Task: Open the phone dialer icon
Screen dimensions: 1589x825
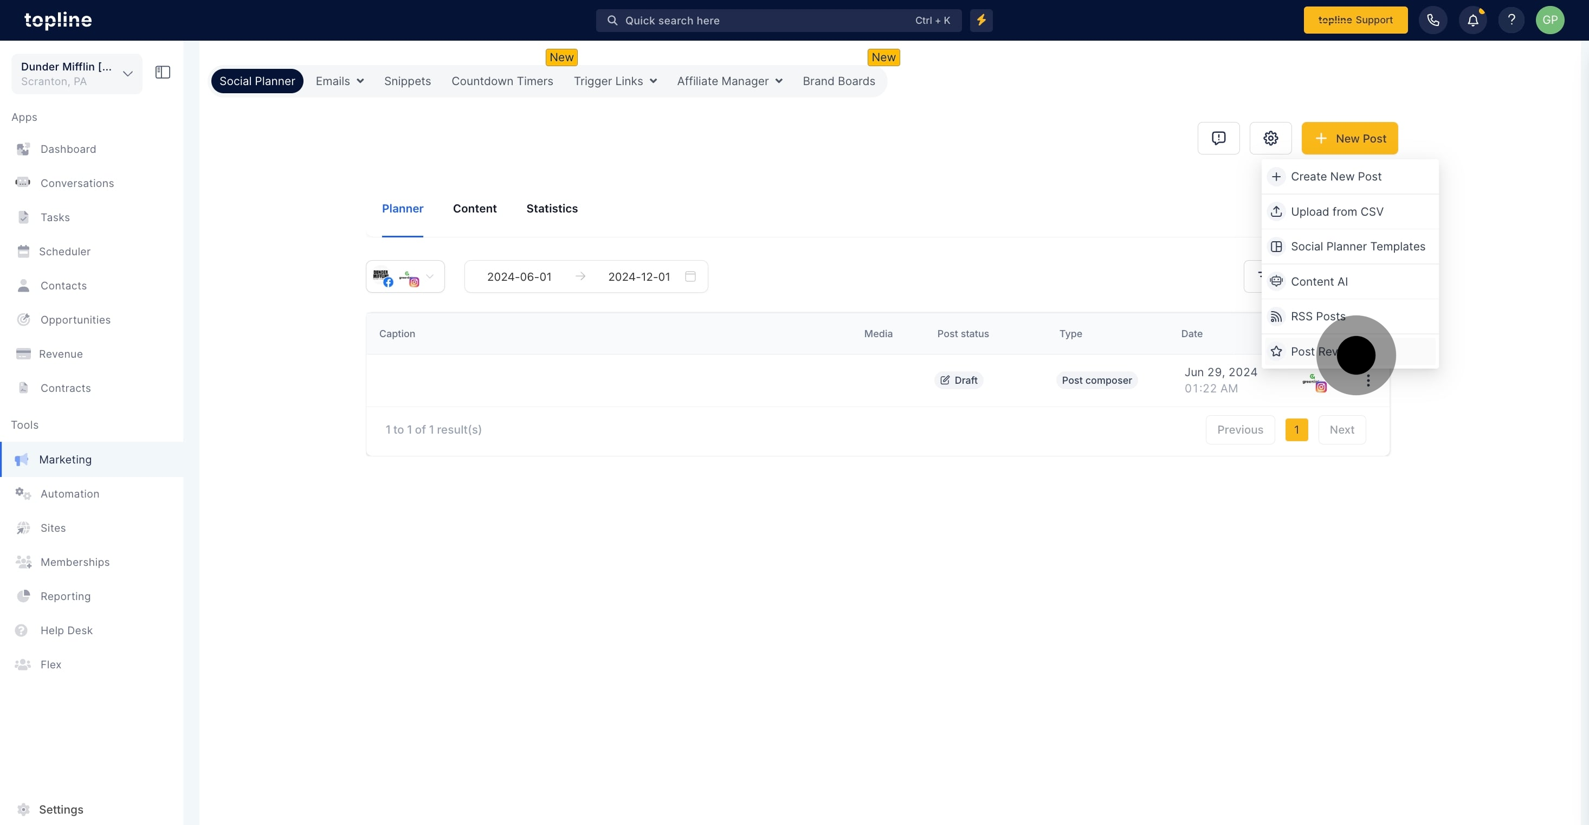Action: (x=1433, y=20)
